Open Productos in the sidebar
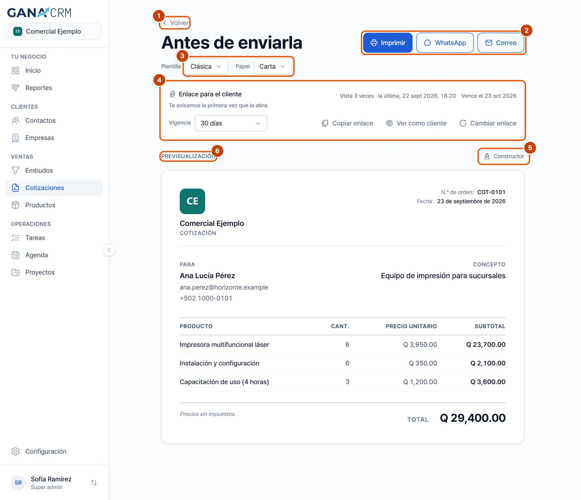This screenshot has width=581, height=500. tap(54, 205)
